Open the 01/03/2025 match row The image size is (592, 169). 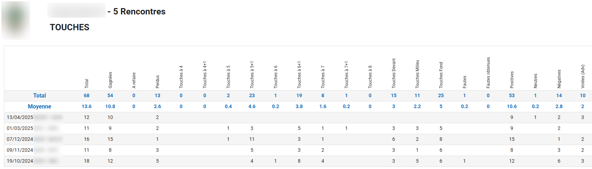tap(20, 128)
